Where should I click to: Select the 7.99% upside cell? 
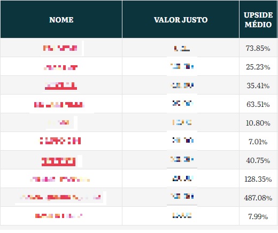pyautogui.click(x=258, y=216)
